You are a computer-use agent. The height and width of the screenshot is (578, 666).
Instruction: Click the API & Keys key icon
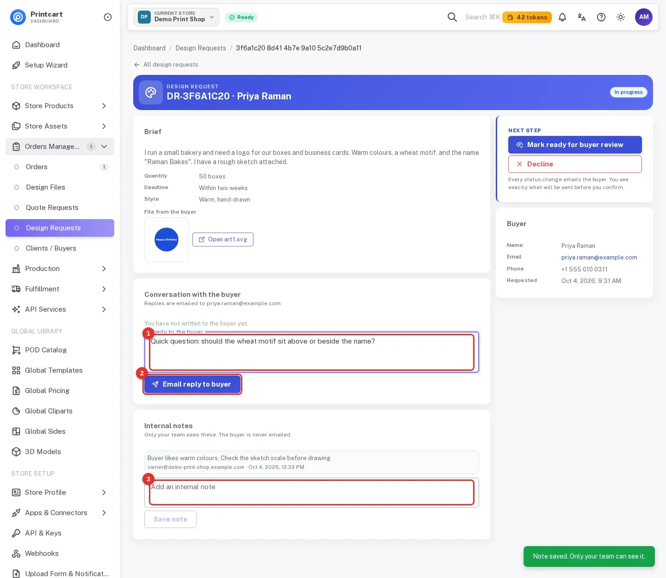pyautogui.click(x=16, y=533)
